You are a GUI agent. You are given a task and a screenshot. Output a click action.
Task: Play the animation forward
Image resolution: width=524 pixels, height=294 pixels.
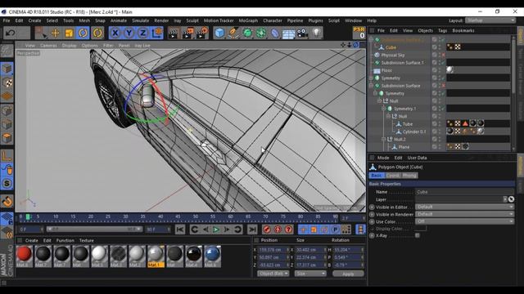pos(216,229)
